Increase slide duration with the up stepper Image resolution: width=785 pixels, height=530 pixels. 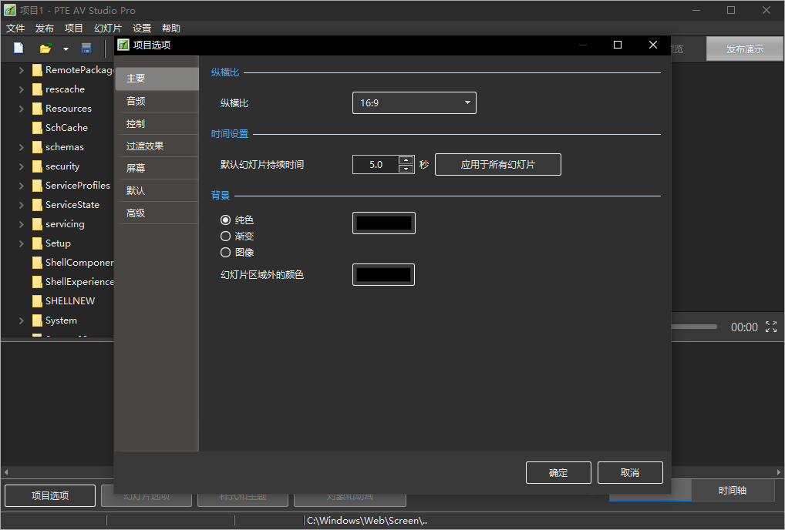(x=406, y=159)
